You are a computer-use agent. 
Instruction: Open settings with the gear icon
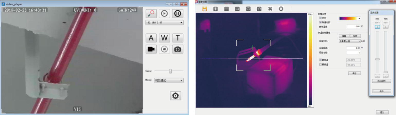pos(176,96)
